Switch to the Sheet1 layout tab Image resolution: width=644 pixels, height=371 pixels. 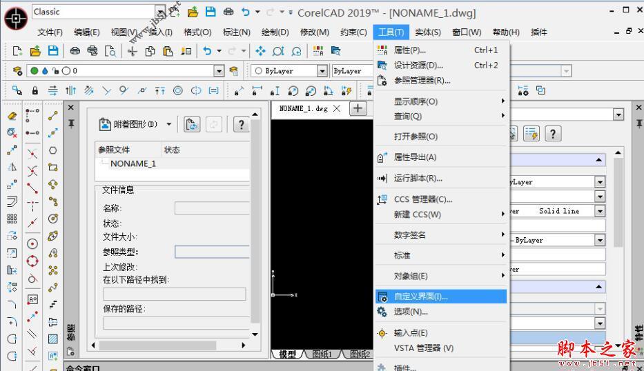(322, 354)
